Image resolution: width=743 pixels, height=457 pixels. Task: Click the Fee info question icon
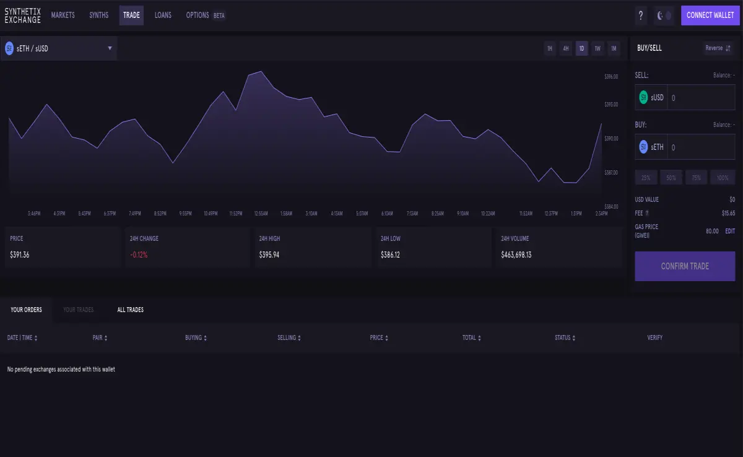(647, 213)
